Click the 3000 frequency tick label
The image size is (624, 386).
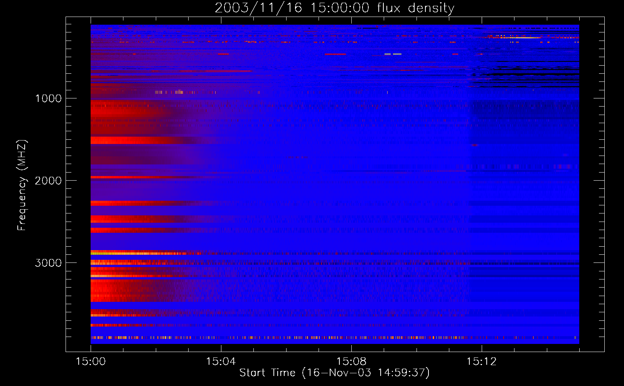(x=48, y=263)
